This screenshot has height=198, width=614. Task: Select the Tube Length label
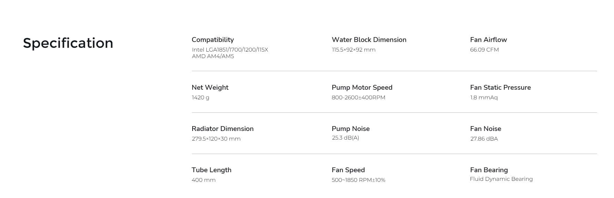[x=212, y=170]
